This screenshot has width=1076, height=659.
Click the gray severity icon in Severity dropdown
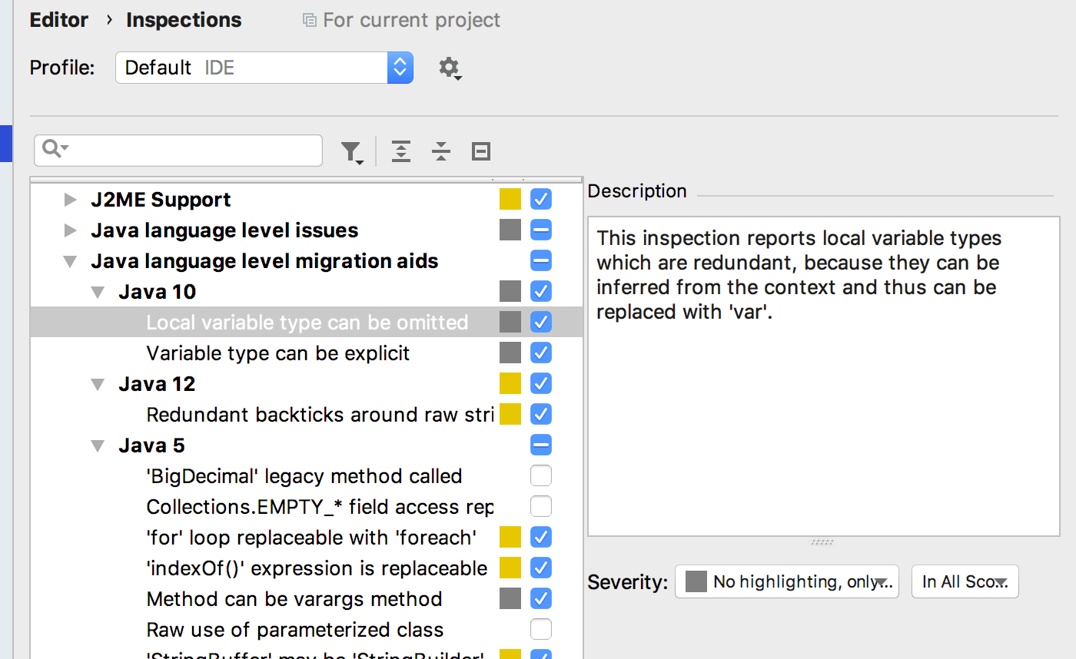pos(696,581)
